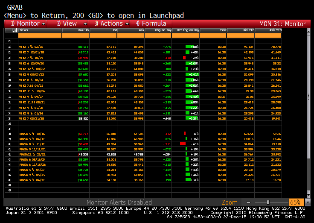This screenshot has width=314, height=223.
Task: Click the time 16:37 cell
Action: coord(222,97)
